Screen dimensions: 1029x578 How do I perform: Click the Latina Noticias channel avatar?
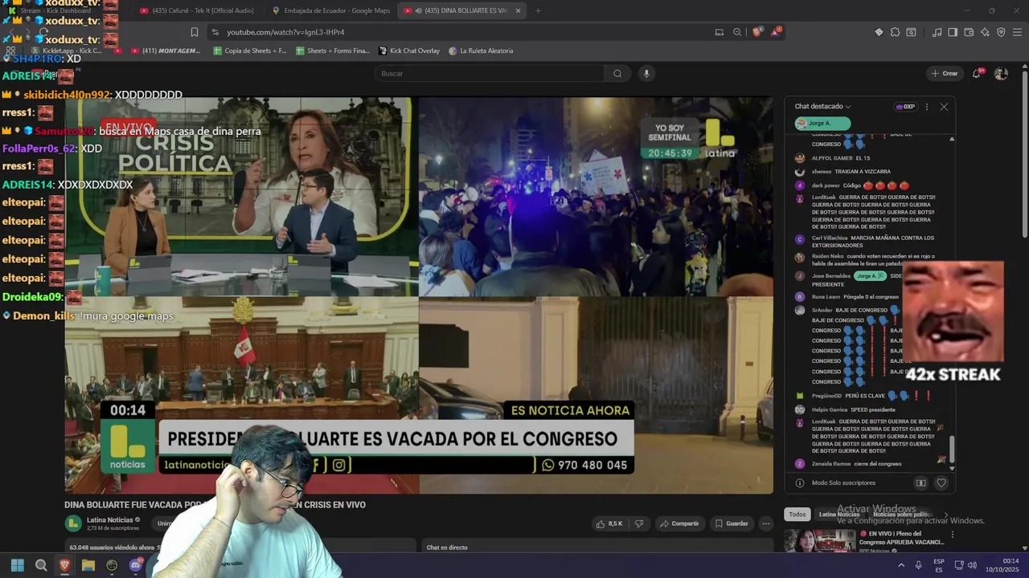tap(73, 523)
